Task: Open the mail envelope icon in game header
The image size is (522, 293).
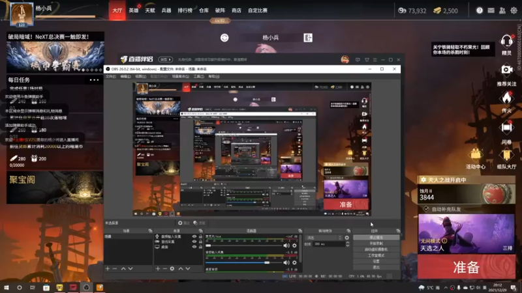Action: 491,10
